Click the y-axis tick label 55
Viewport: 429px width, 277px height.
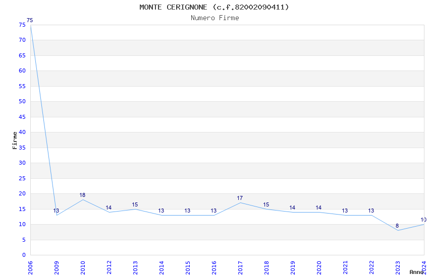pos(22,86)
